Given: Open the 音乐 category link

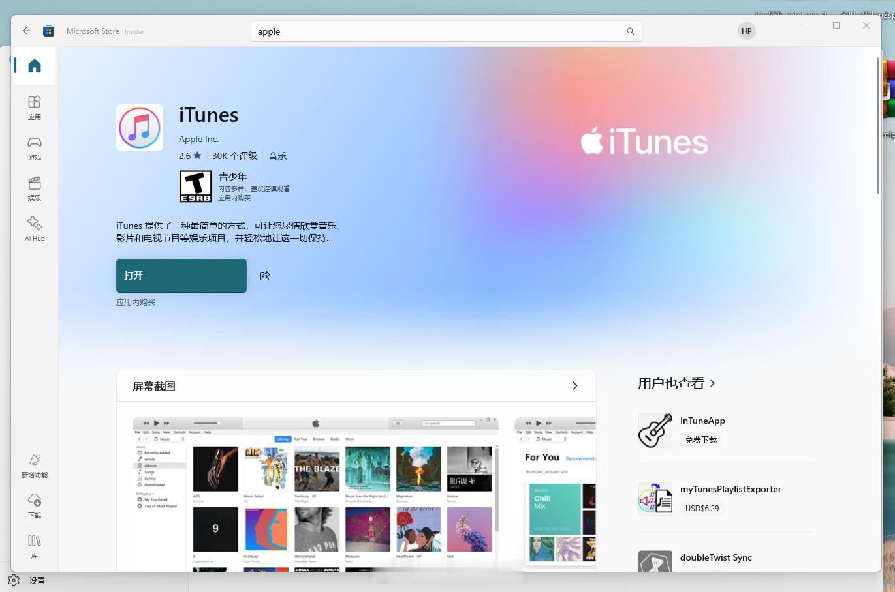Looking at the screenshot, I should pyautogui.click(x=277, y=156).
